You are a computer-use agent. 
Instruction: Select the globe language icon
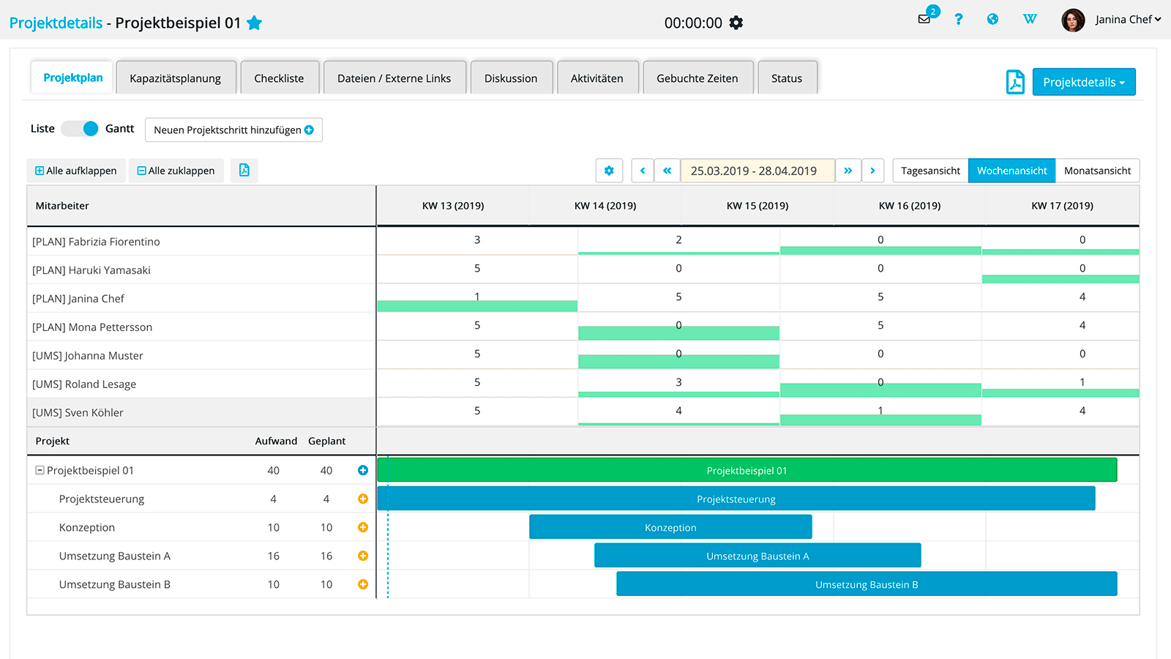(992, 19)
